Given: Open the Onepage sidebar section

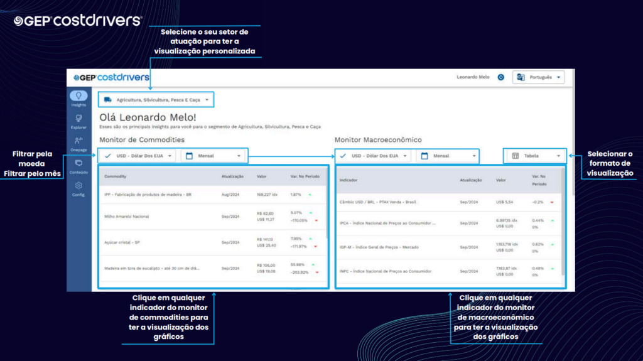Looking at the screenshot, I should [78, 144].
